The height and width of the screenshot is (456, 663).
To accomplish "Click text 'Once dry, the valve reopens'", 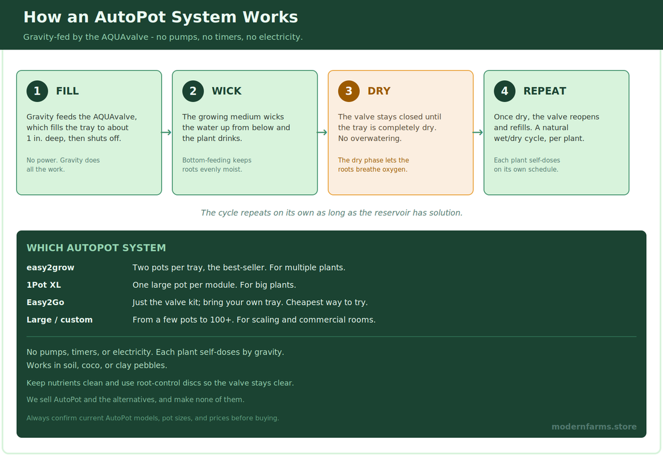I will (x=546, y=117).
